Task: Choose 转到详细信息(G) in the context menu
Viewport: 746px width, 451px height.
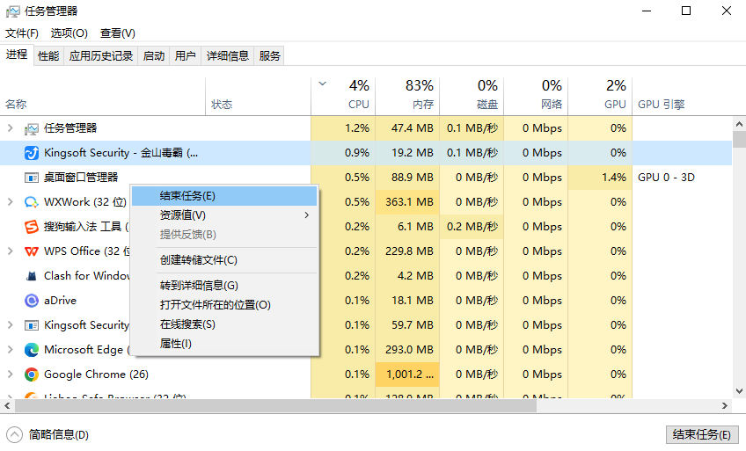Action: [224, 285]
